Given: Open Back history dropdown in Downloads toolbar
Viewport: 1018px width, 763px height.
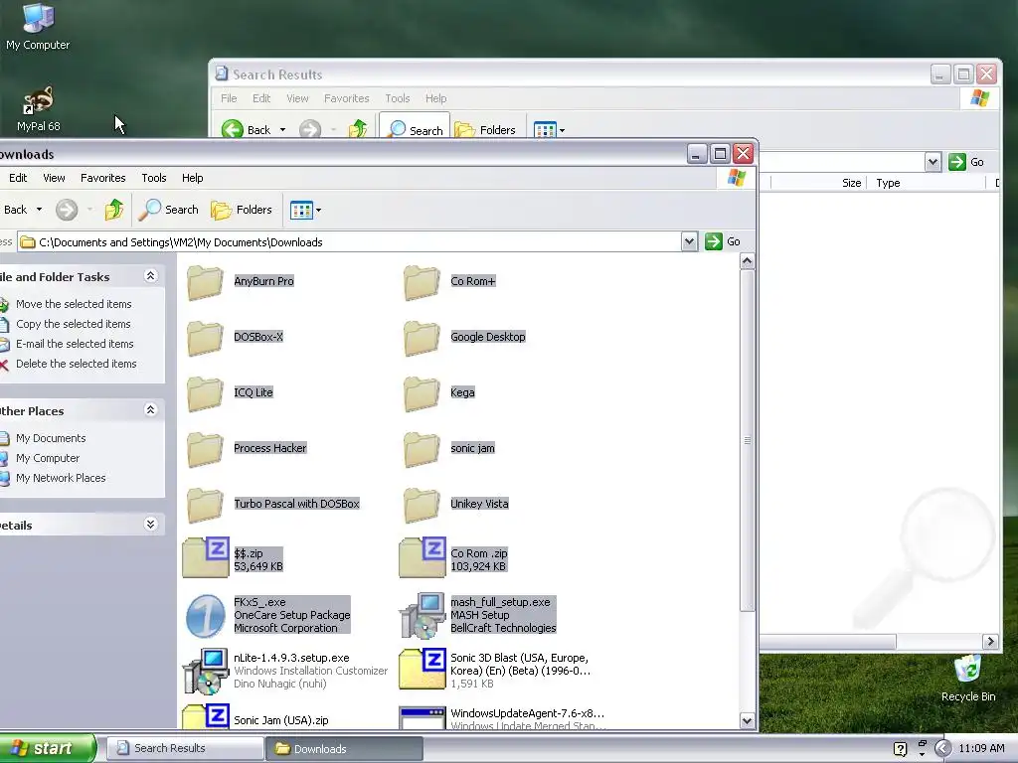Looking at the screenshot, I should [39, 210].
